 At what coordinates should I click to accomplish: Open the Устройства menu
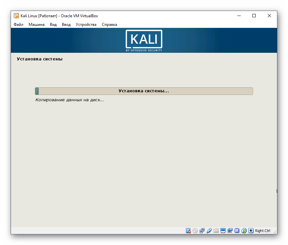point(86,24)
